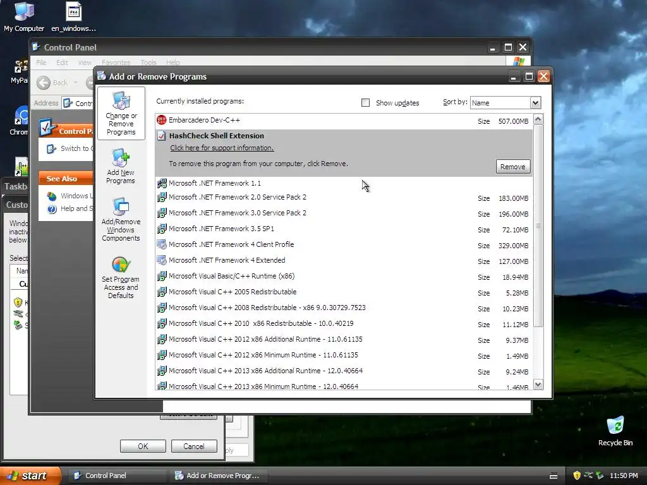Switch to Add or Remove Programs taskbar button
Viewport: 647px width, 485px height.
pos(219,476)
